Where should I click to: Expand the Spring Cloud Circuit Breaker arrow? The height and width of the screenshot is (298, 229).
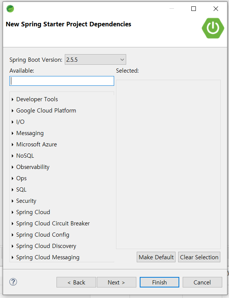coord(12,223)
